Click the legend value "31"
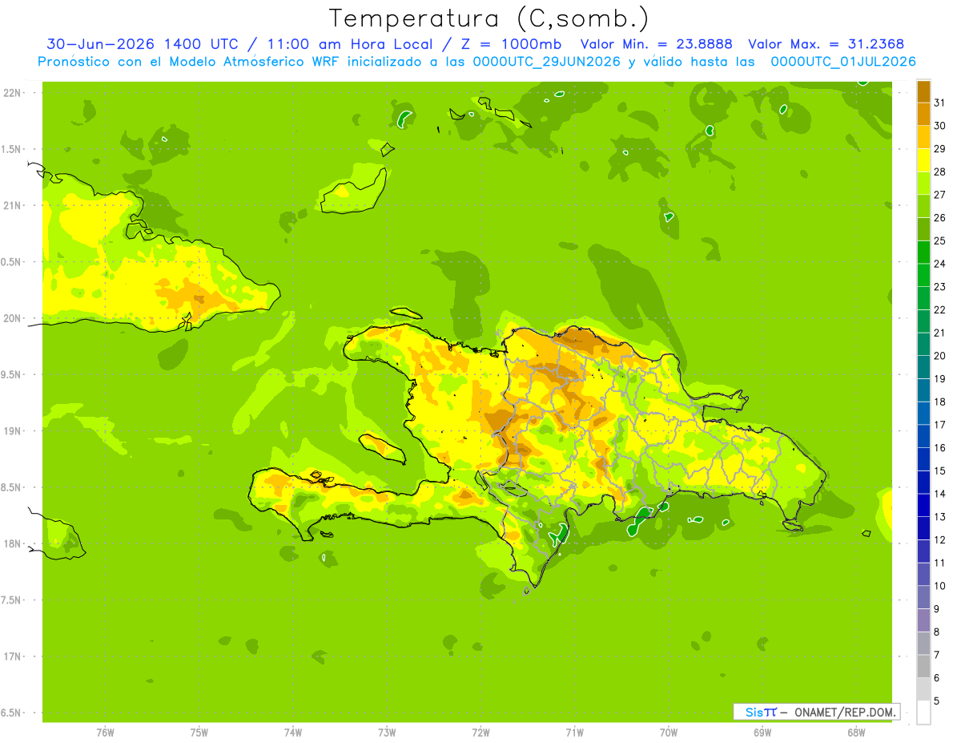Image resolution: width=961 pixels, height=743 pixels. tap(940, 103)
